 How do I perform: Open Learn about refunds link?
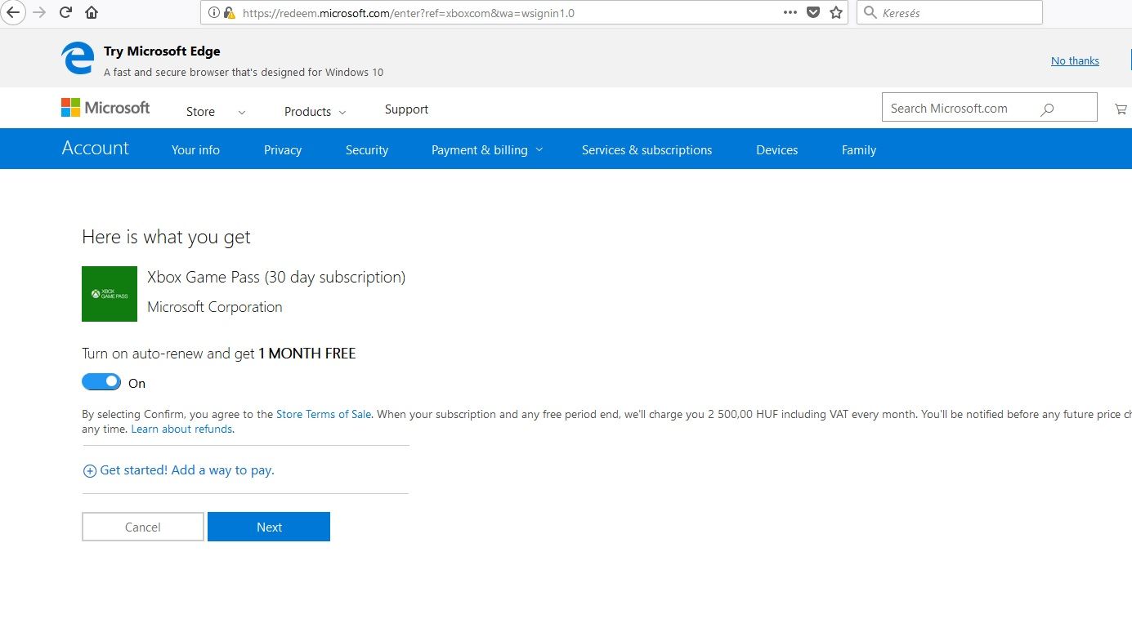tap(181, 429)
